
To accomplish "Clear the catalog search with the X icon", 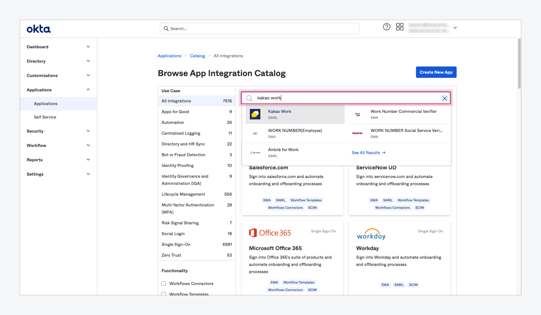I will [x=444, y=98].
